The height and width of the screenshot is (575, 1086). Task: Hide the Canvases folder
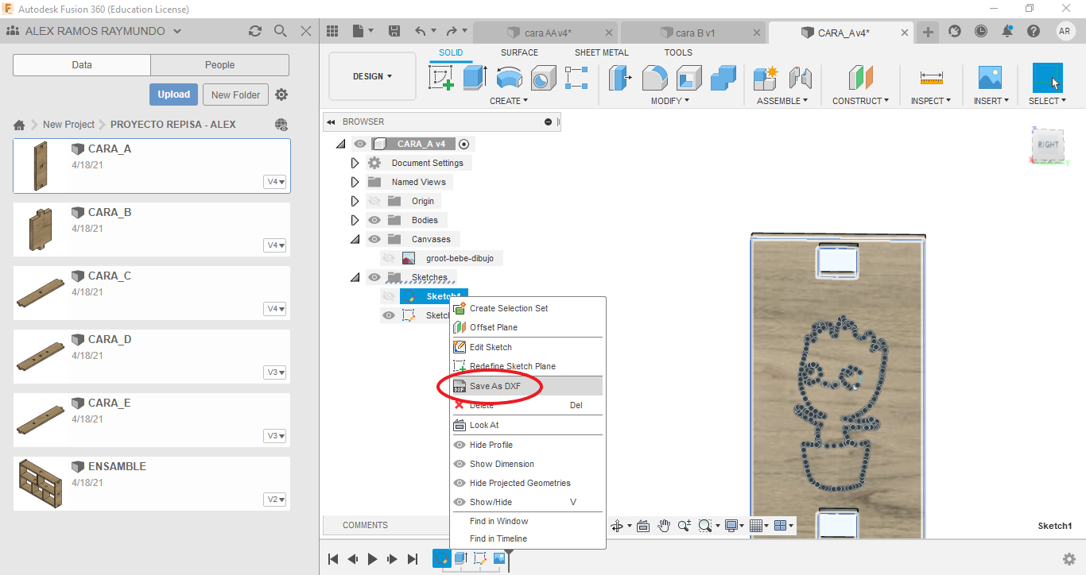coord(374,239)
